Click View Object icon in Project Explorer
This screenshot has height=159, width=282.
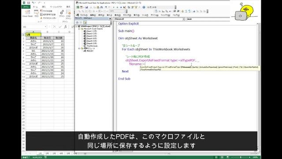tap(81, 23)
